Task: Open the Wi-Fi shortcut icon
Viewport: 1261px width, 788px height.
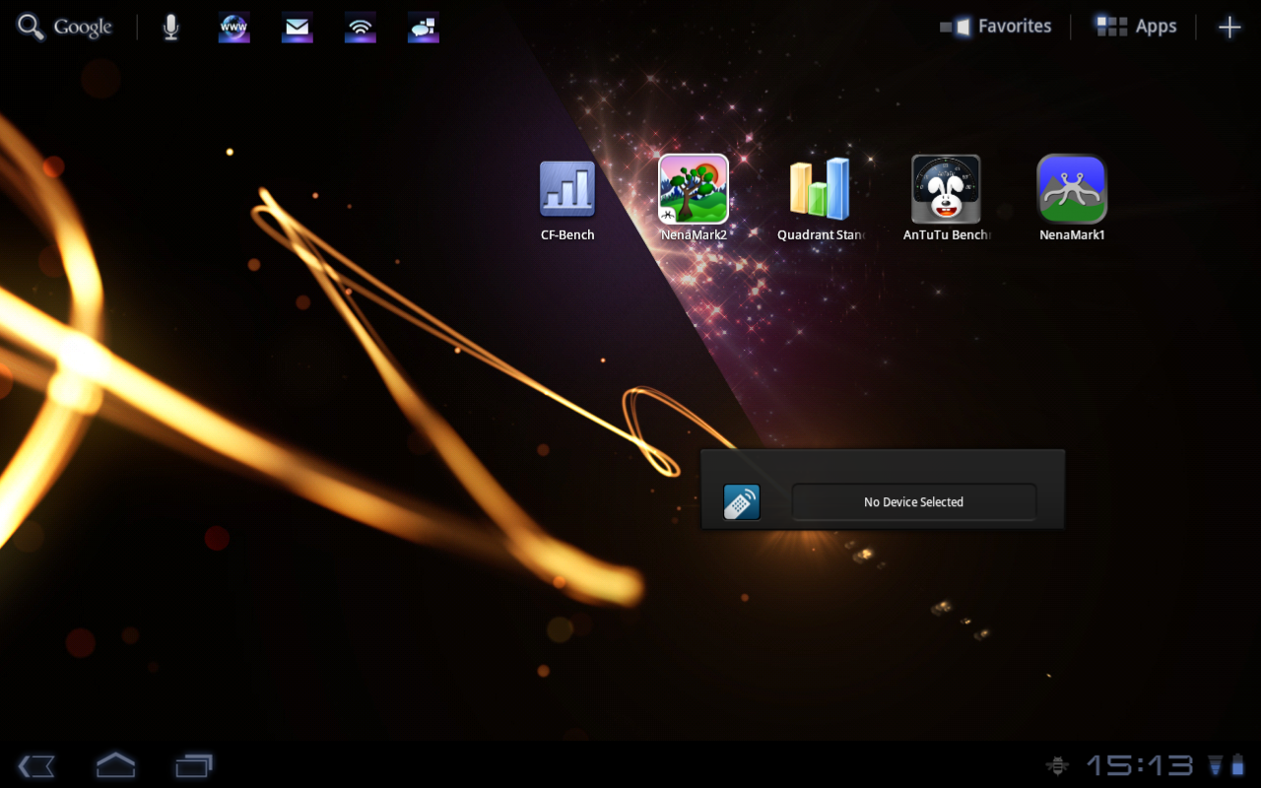Action: pos(360,27)
